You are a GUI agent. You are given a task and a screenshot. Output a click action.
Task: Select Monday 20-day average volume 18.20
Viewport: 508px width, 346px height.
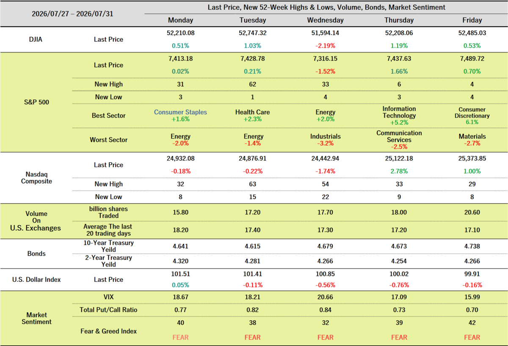[181, 230]
